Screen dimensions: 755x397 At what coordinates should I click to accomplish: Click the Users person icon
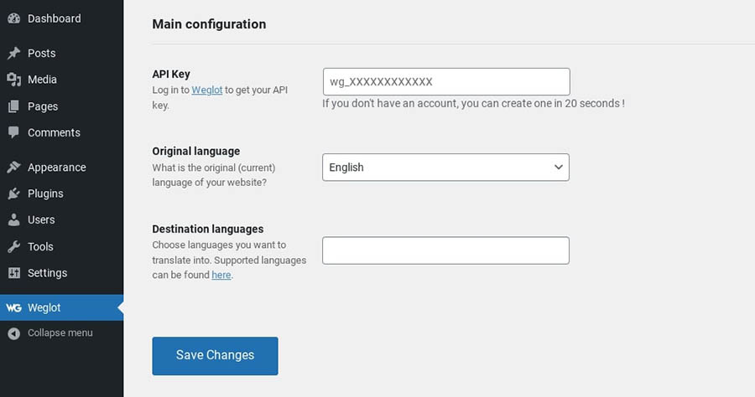(13, 219)
